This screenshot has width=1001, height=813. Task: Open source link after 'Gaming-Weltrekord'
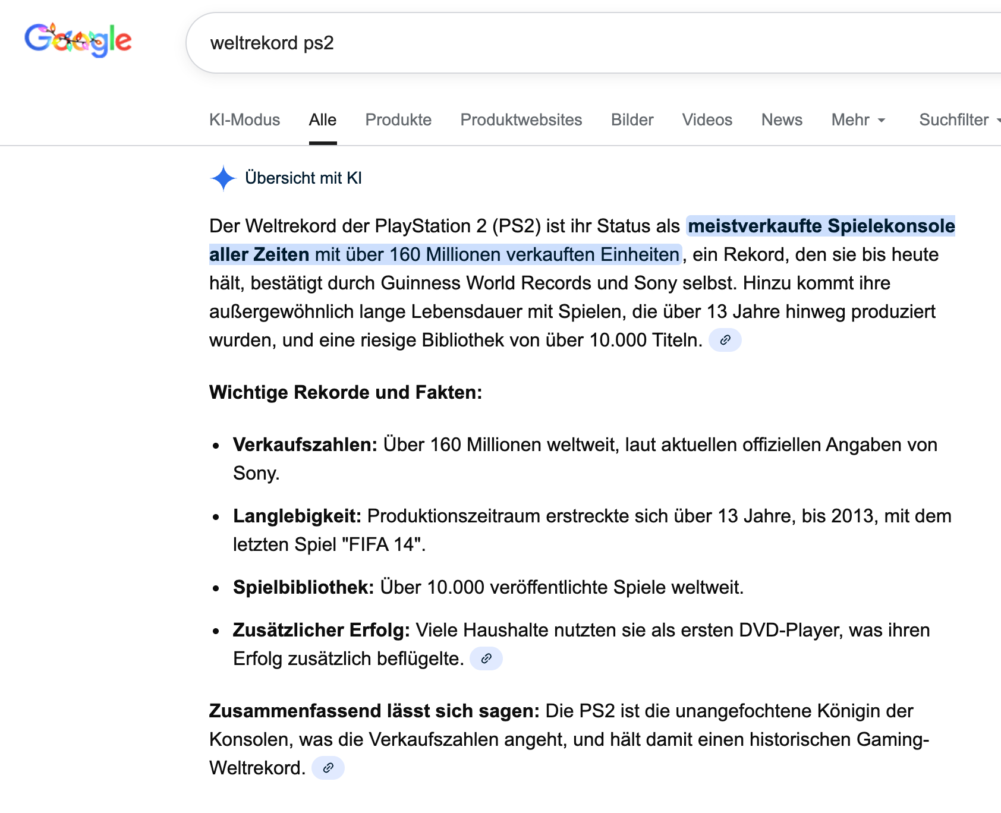pos(328,768)
